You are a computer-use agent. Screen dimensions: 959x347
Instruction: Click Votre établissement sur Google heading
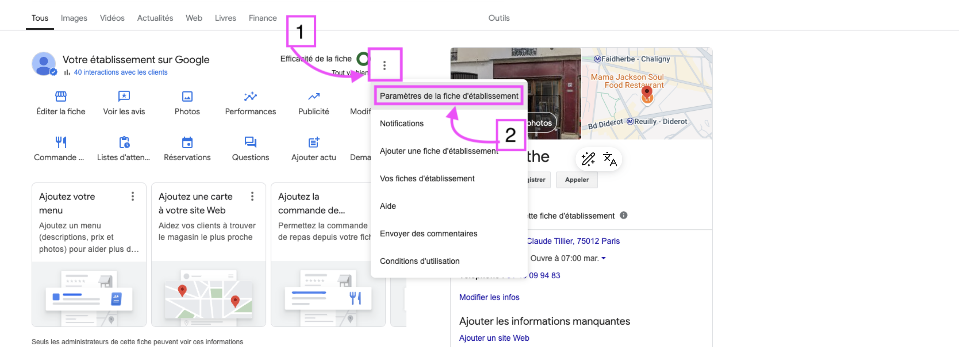coord(135,60)
